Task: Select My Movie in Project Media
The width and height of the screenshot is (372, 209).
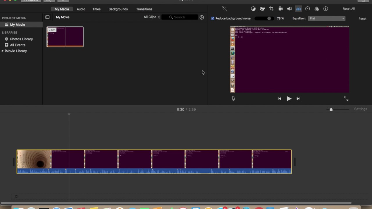Action: click(21, 25)
